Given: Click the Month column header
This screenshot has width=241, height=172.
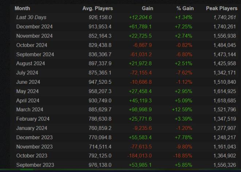Looking at the screenshot, I should (22, 8).
